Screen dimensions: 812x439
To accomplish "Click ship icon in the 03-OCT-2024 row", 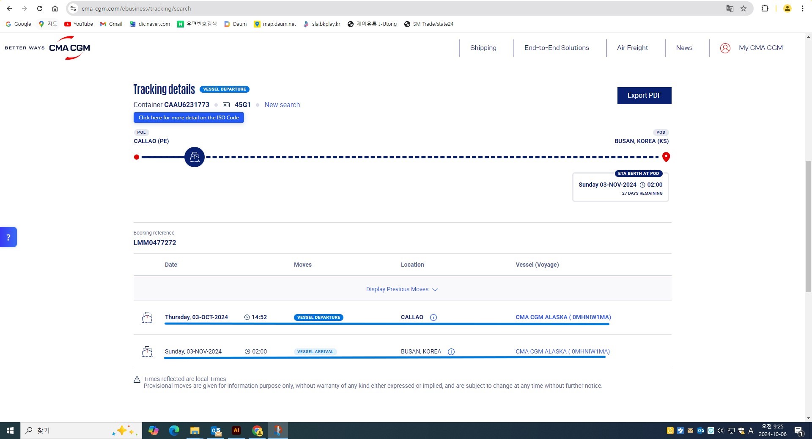I will [x=147, y=318].
